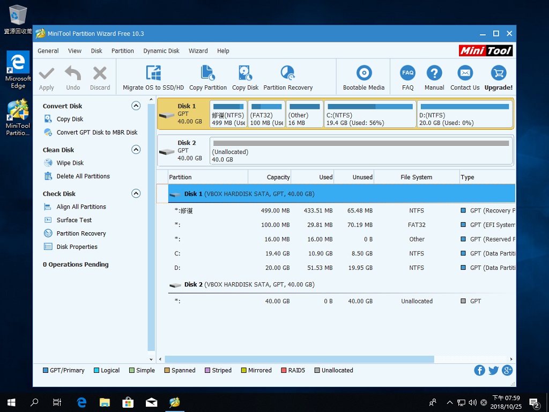Click the Contact Us envelope icon
This screenshot has width=549, height=412.
(x=465, y=73)
